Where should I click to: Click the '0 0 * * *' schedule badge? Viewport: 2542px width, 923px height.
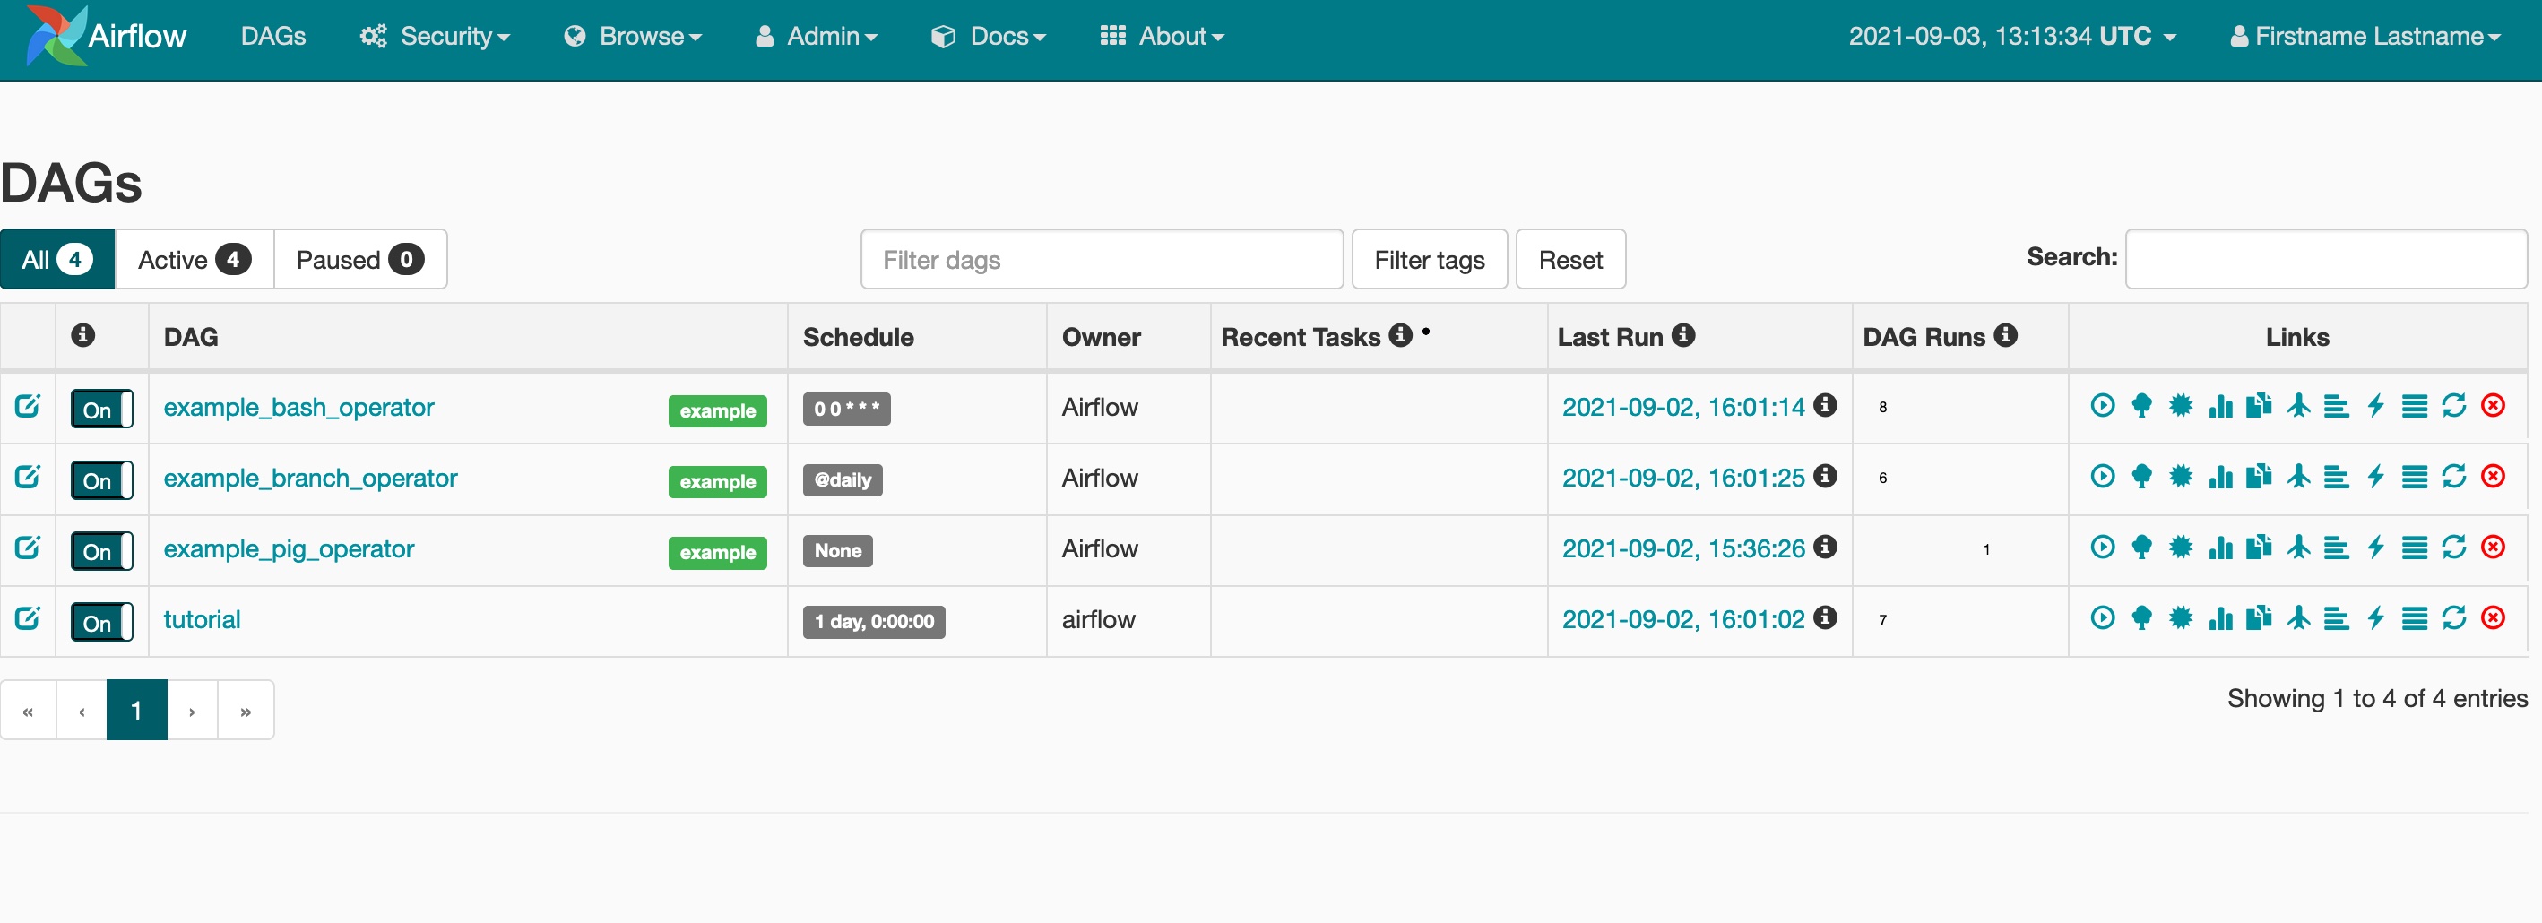[847, 410]
